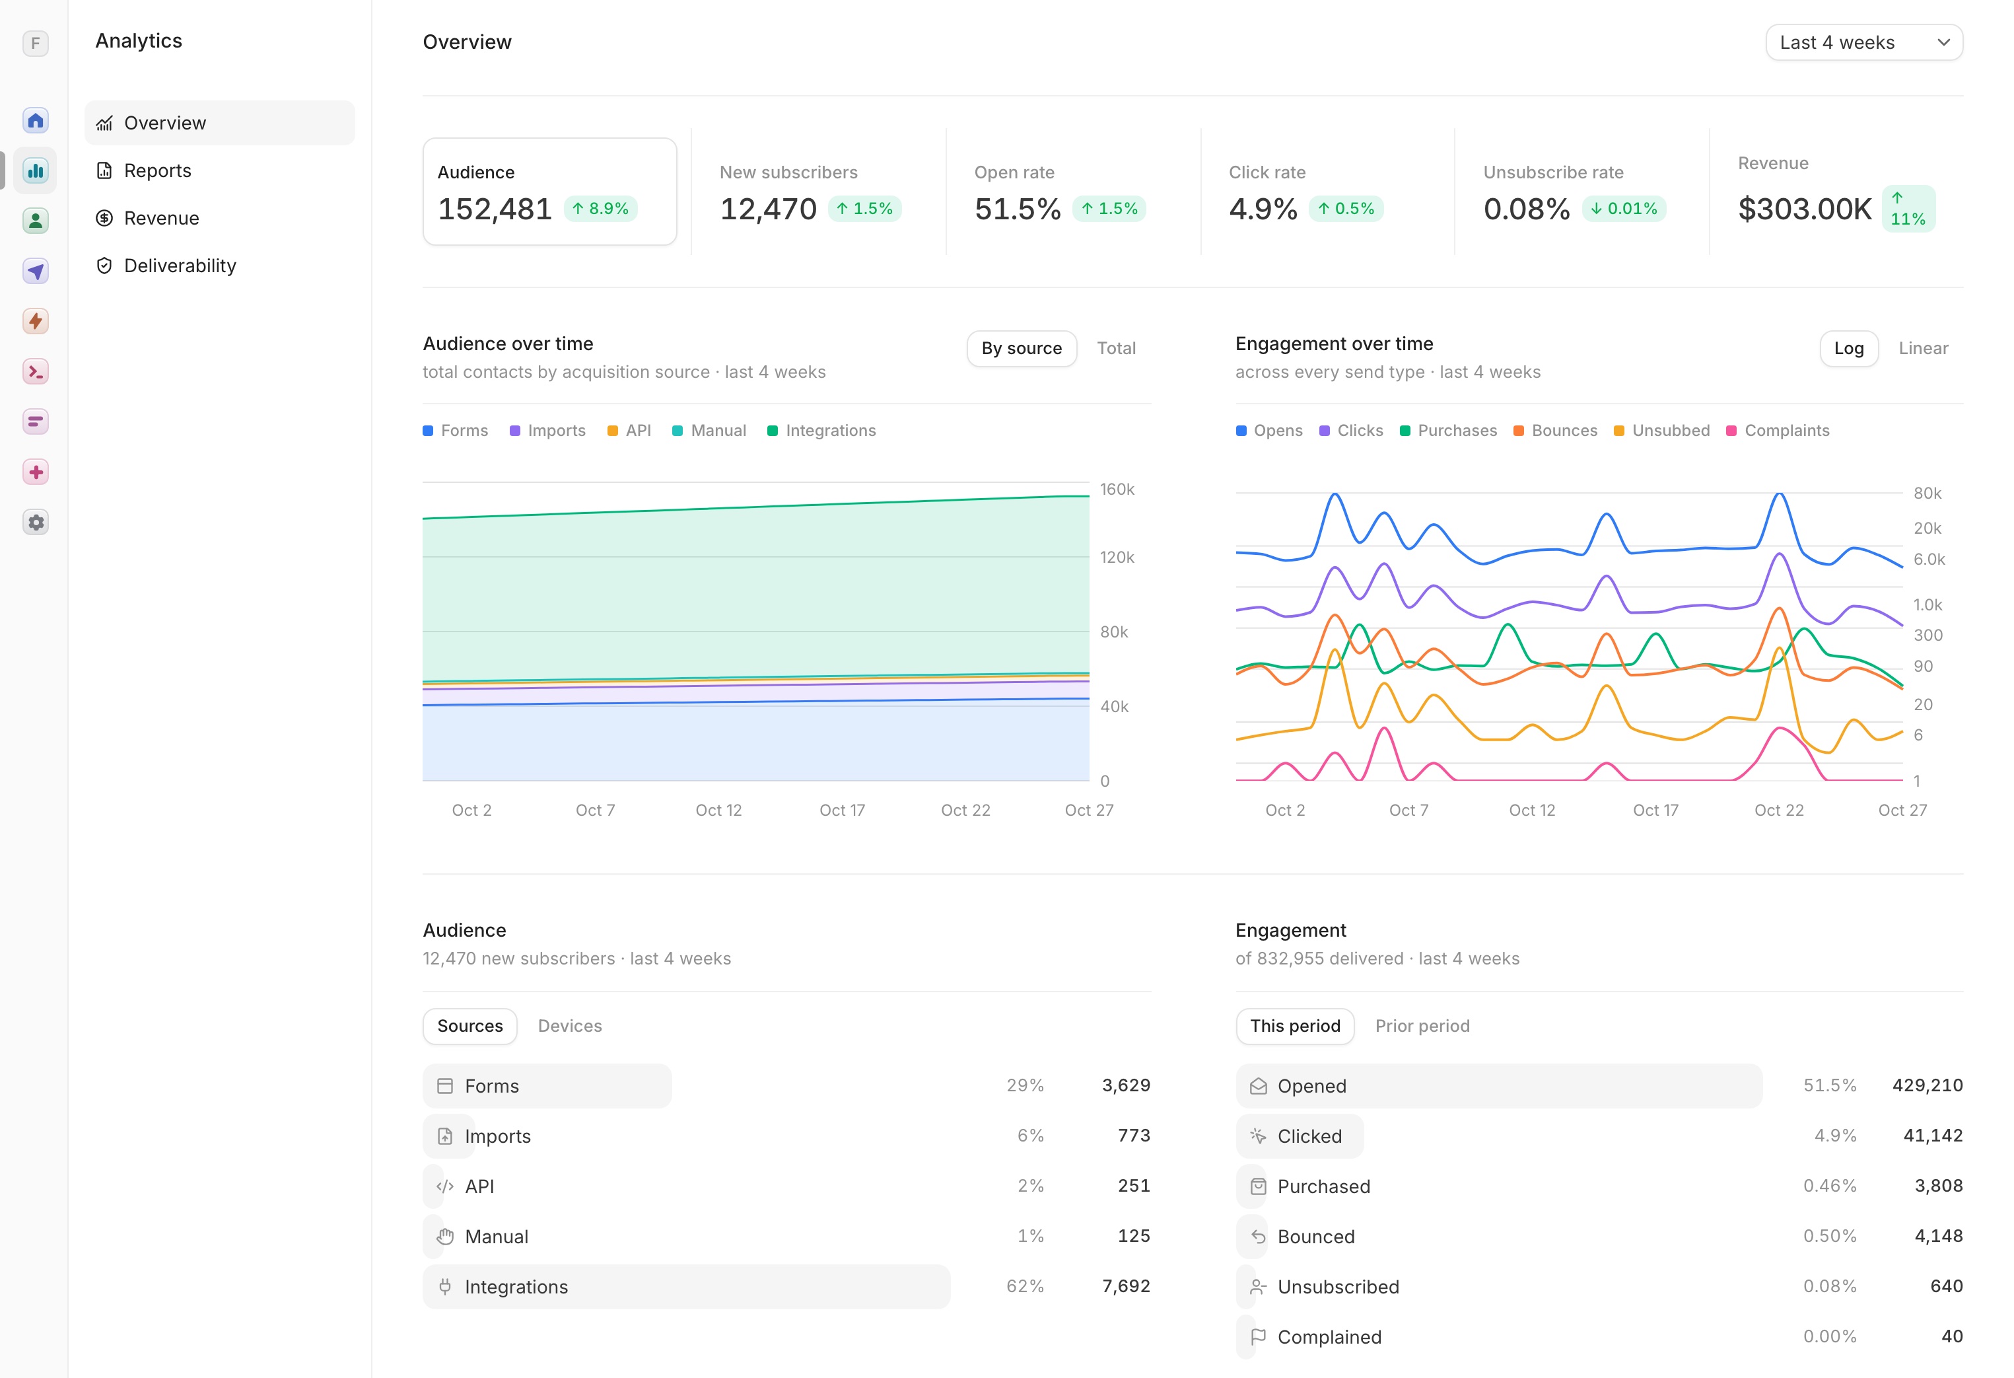Screen dimensions: 2014x1378
Task: Open Reports in Analytics sidebar
Action: click(x=220, y=171)
